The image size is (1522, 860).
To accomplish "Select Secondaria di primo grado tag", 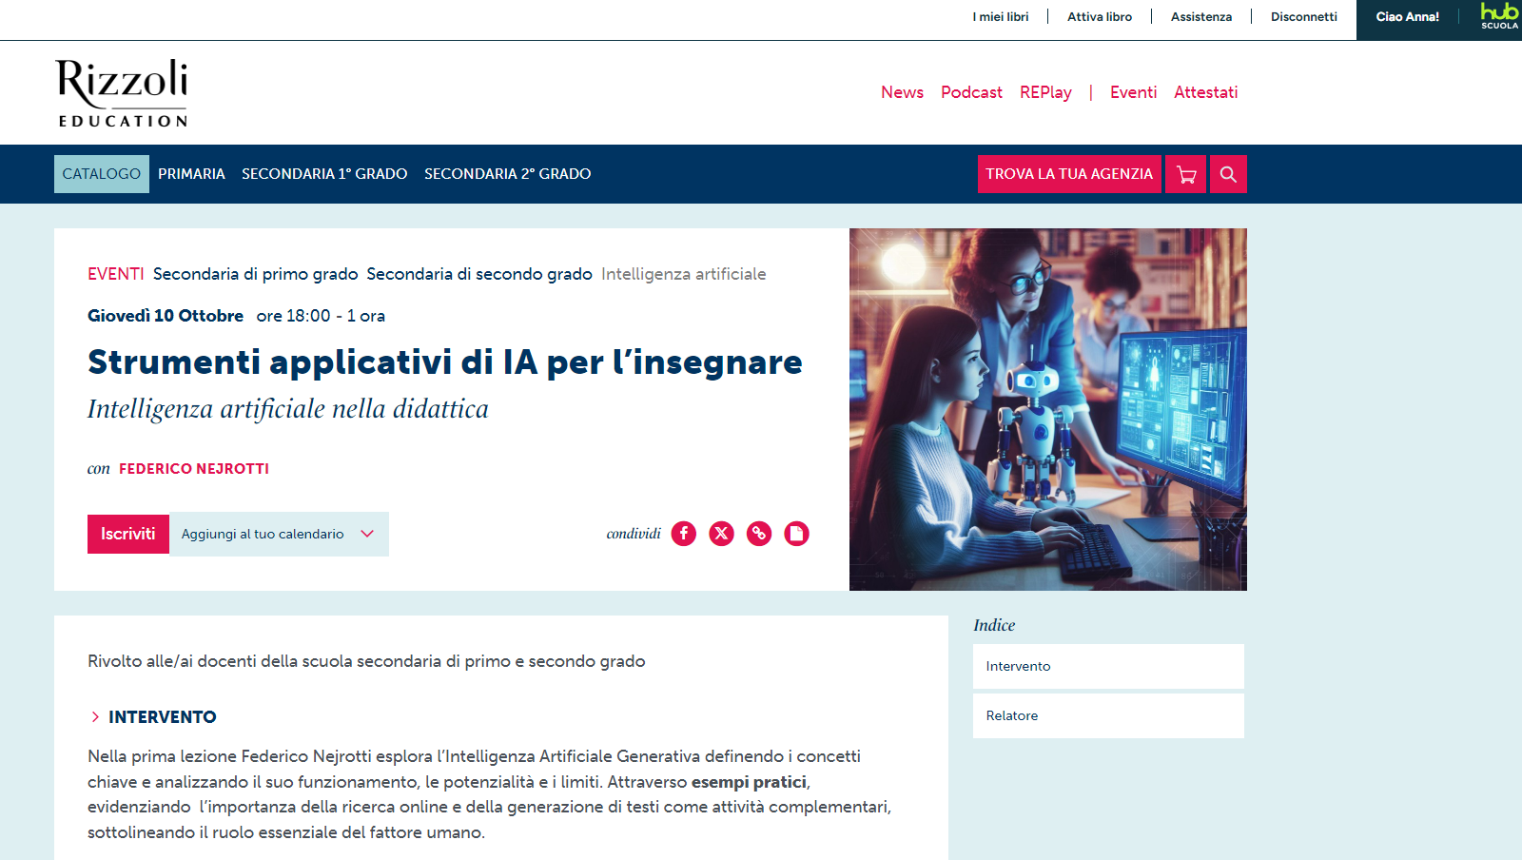I will [x=256, y=274].
